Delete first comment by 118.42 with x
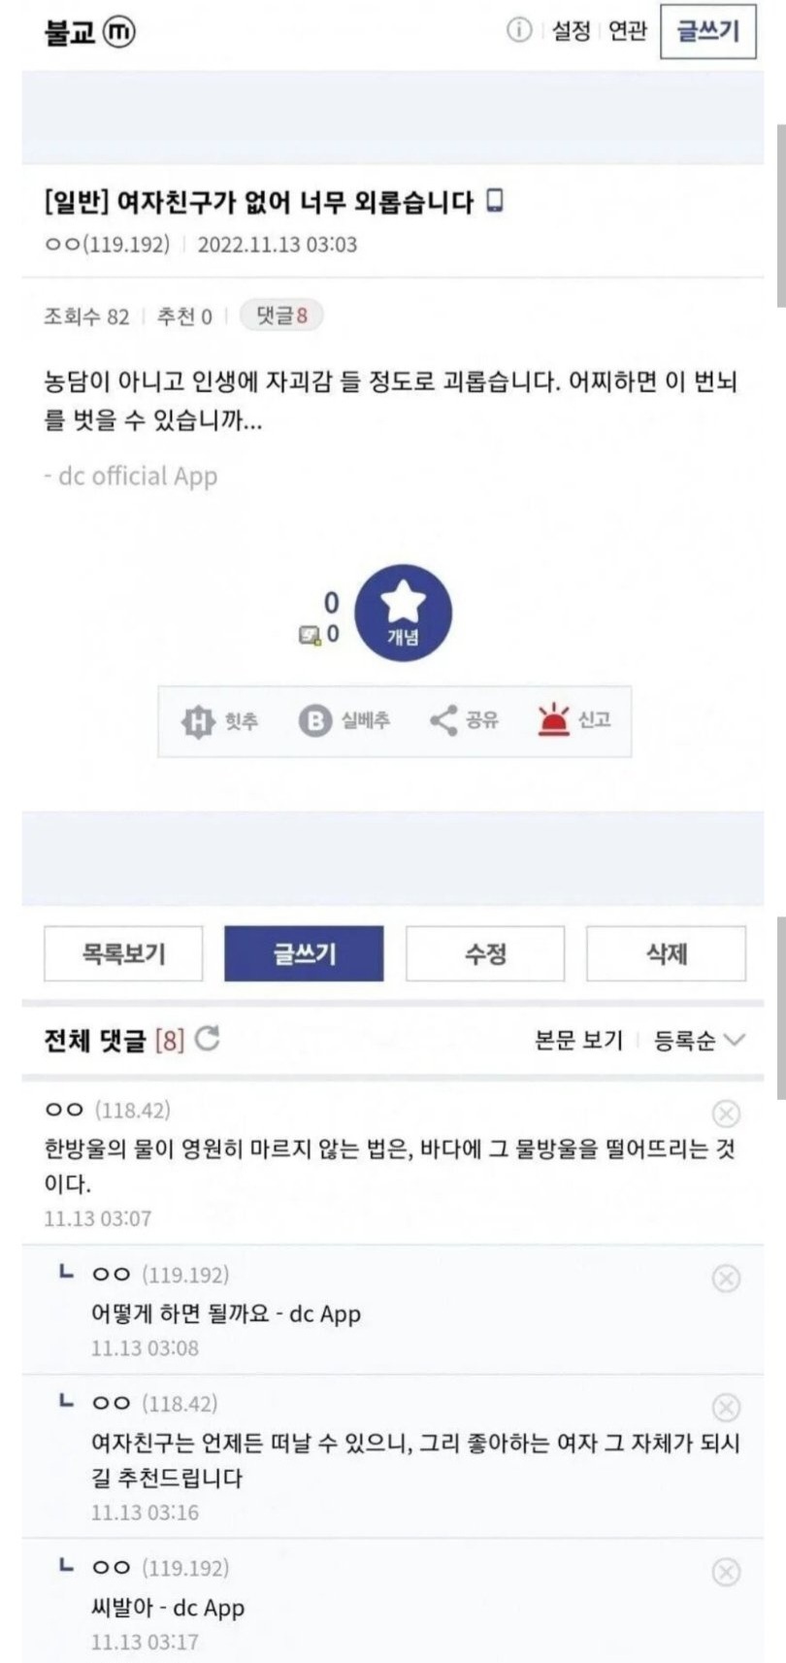Image resolution: width=786 pixels, height=1663 pixels. click(726, 1114)
